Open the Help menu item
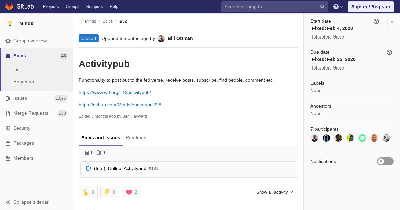 pyautogui.click(x=114, y=7)
